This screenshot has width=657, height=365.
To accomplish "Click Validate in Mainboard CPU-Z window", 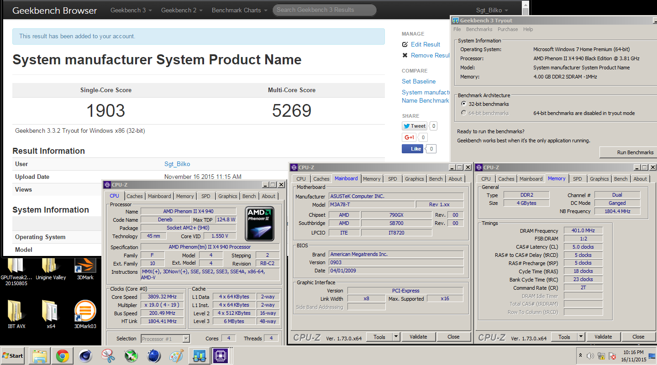I will point(418,337).
